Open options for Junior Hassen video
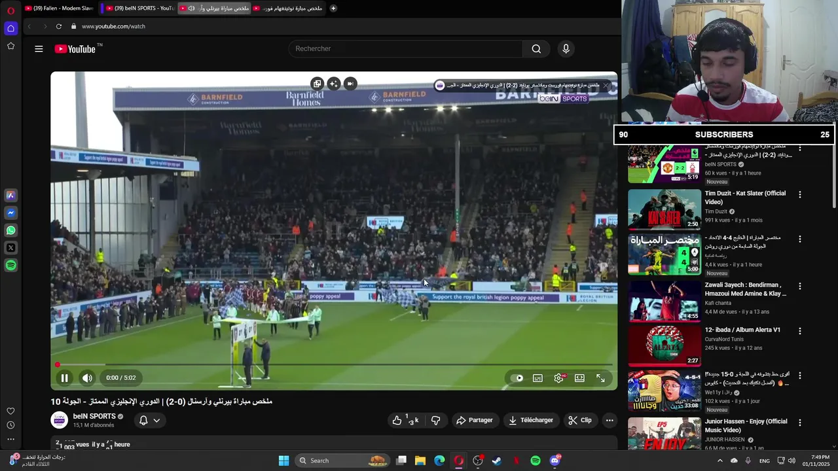Screen dimensions: 838x471 point(799,422)
